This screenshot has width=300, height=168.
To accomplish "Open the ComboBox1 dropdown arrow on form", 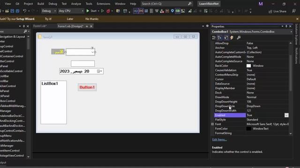I will tap(93, 52).
